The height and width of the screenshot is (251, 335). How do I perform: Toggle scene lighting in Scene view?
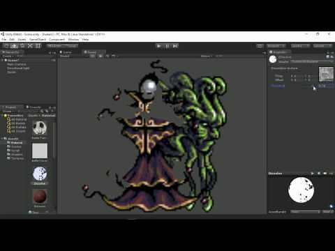pos(100,56)
